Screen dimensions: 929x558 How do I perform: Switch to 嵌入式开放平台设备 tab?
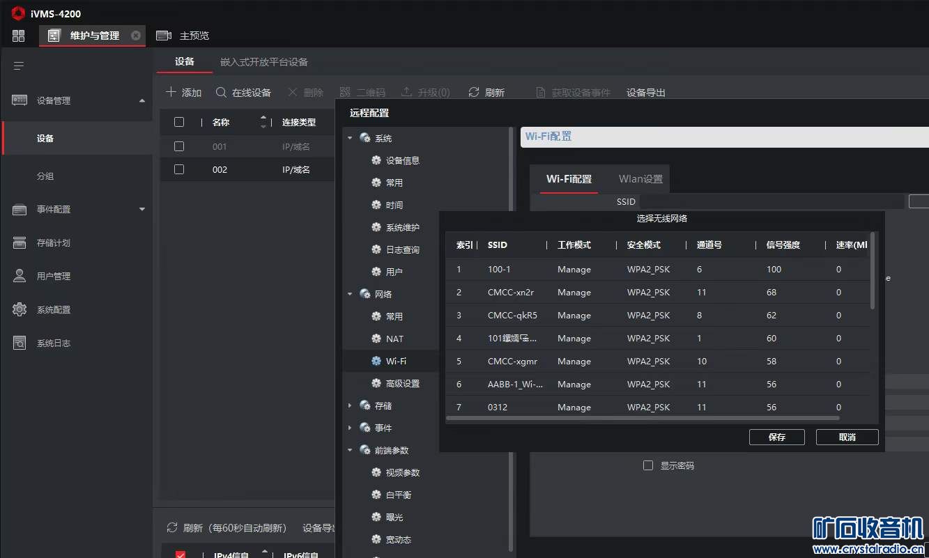point(264,62)
